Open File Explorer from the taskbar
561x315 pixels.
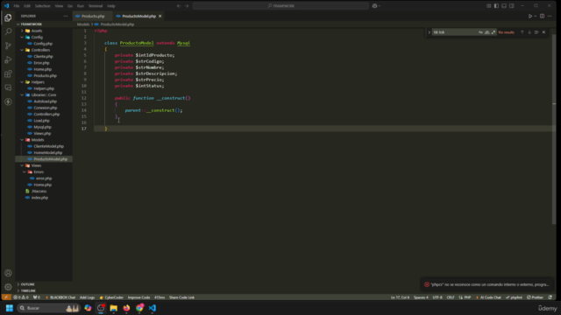(x=113, y=308)
